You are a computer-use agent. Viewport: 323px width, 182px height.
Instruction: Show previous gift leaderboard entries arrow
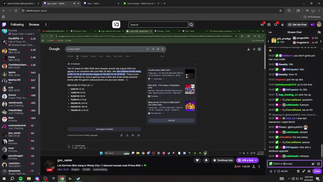click(x=268, y=41)
